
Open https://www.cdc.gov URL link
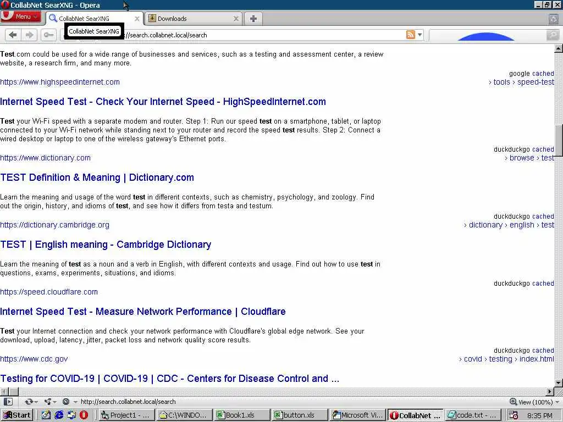34,359
